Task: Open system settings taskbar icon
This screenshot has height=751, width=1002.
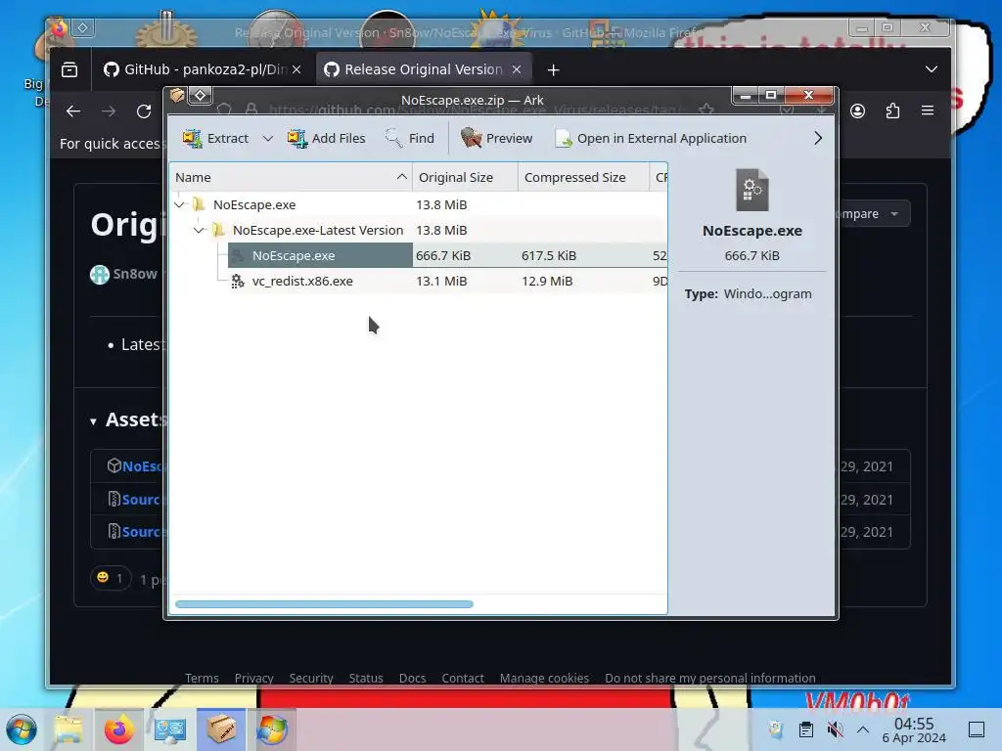Action: click(170, 729)
